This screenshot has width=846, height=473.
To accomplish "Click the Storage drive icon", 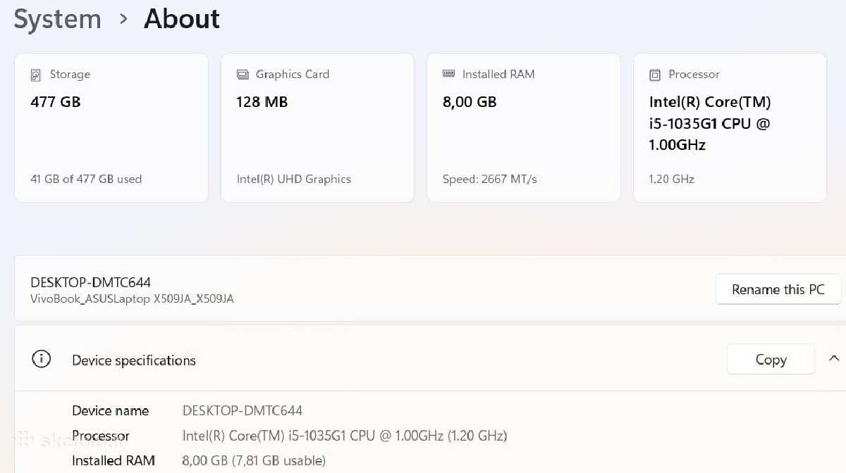I will coord(36,75).
